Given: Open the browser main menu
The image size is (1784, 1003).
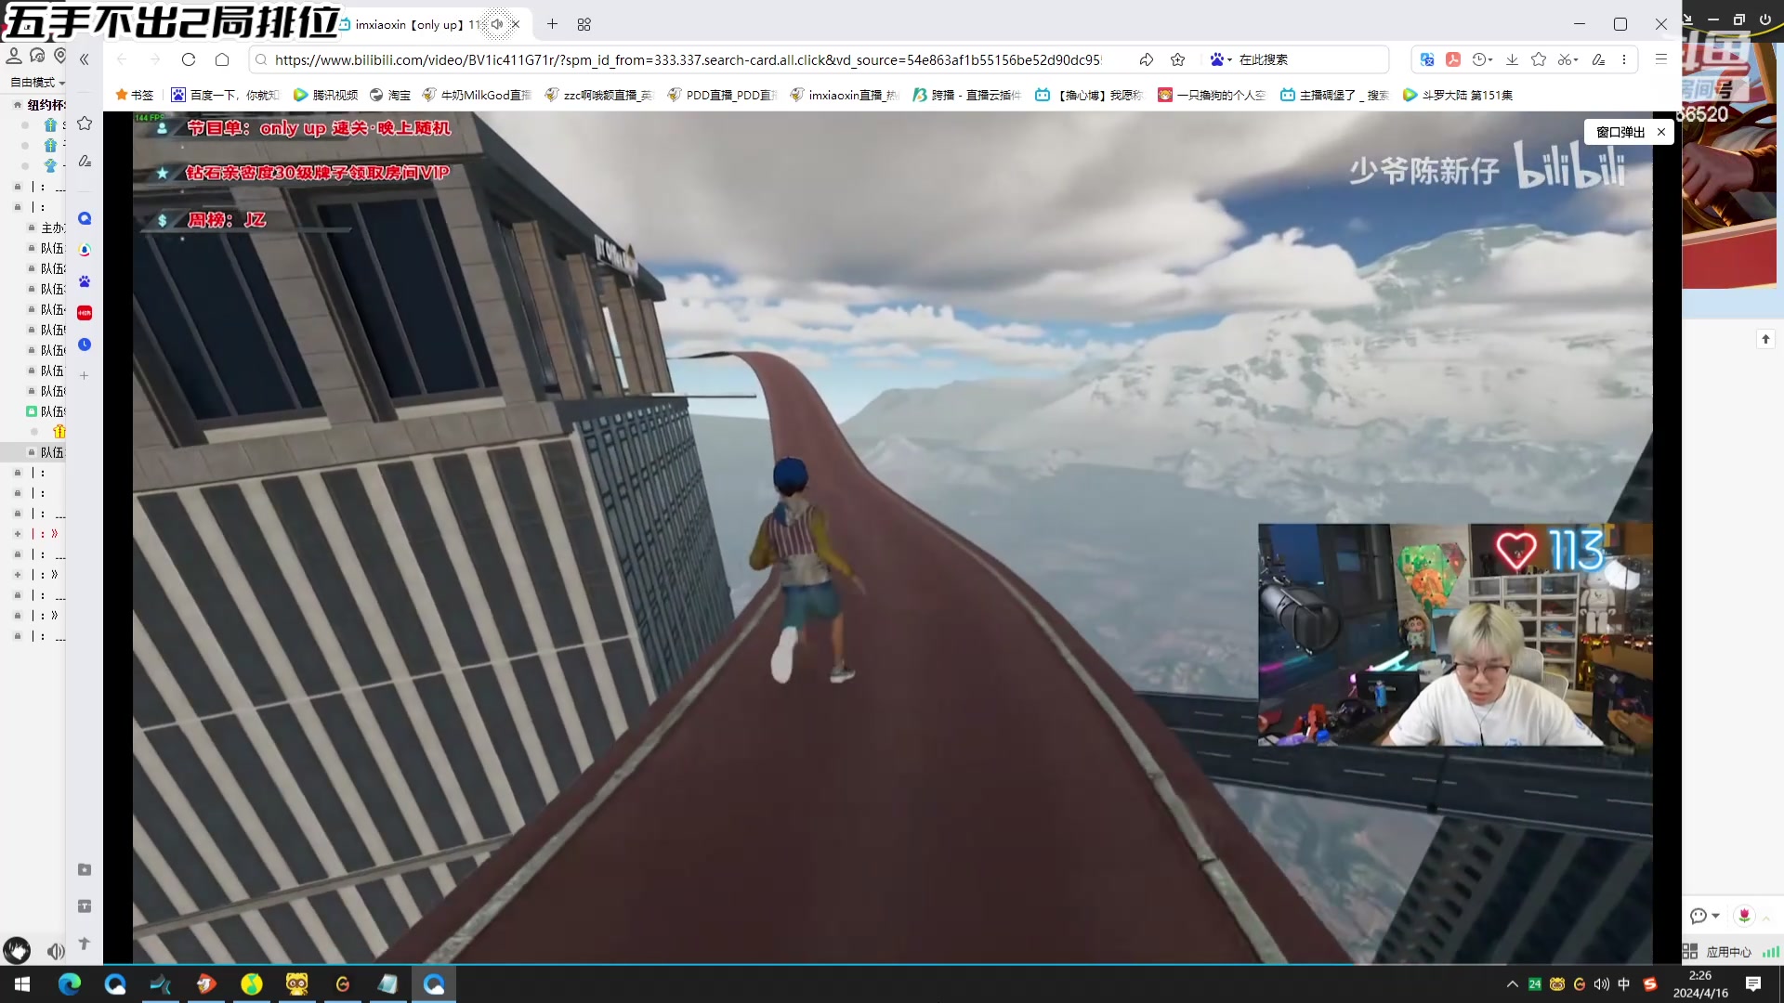Looking at the screenshot, I should coord(1661,59).
